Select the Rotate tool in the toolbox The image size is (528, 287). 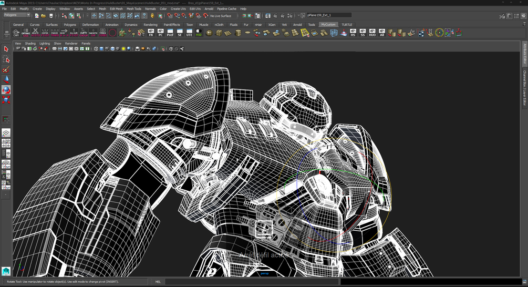[6, 90]
